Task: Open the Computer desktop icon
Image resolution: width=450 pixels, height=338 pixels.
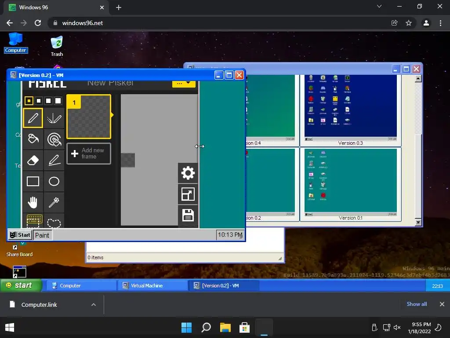Action: [x=16, y=43]
